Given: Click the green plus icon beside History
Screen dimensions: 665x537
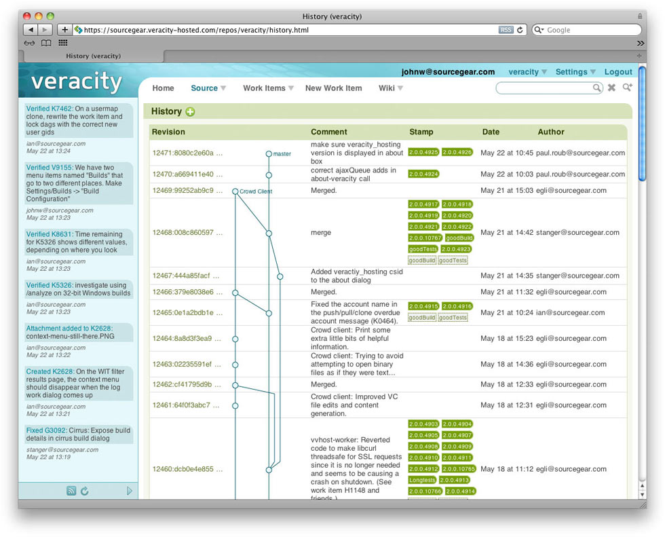Looking at the screenshot, I should coord(190,112).
